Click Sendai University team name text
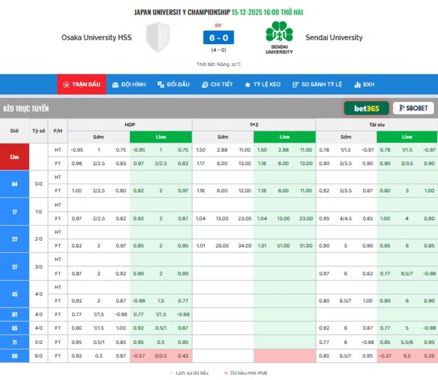438x380 pixels. pos(334,38)
